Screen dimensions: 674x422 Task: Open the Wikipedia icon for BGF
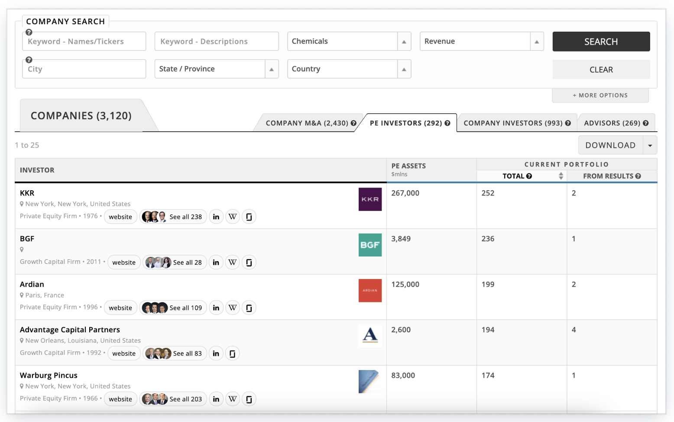pyautogui.click(x=233, y=262)
